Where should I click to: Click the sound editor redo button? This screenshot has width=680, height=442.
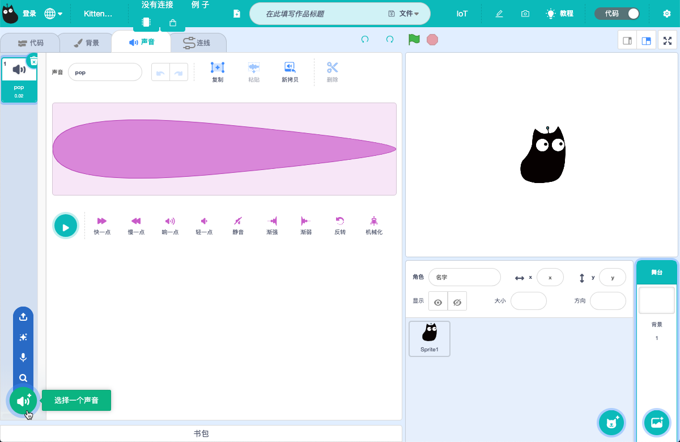coord(178,72)
